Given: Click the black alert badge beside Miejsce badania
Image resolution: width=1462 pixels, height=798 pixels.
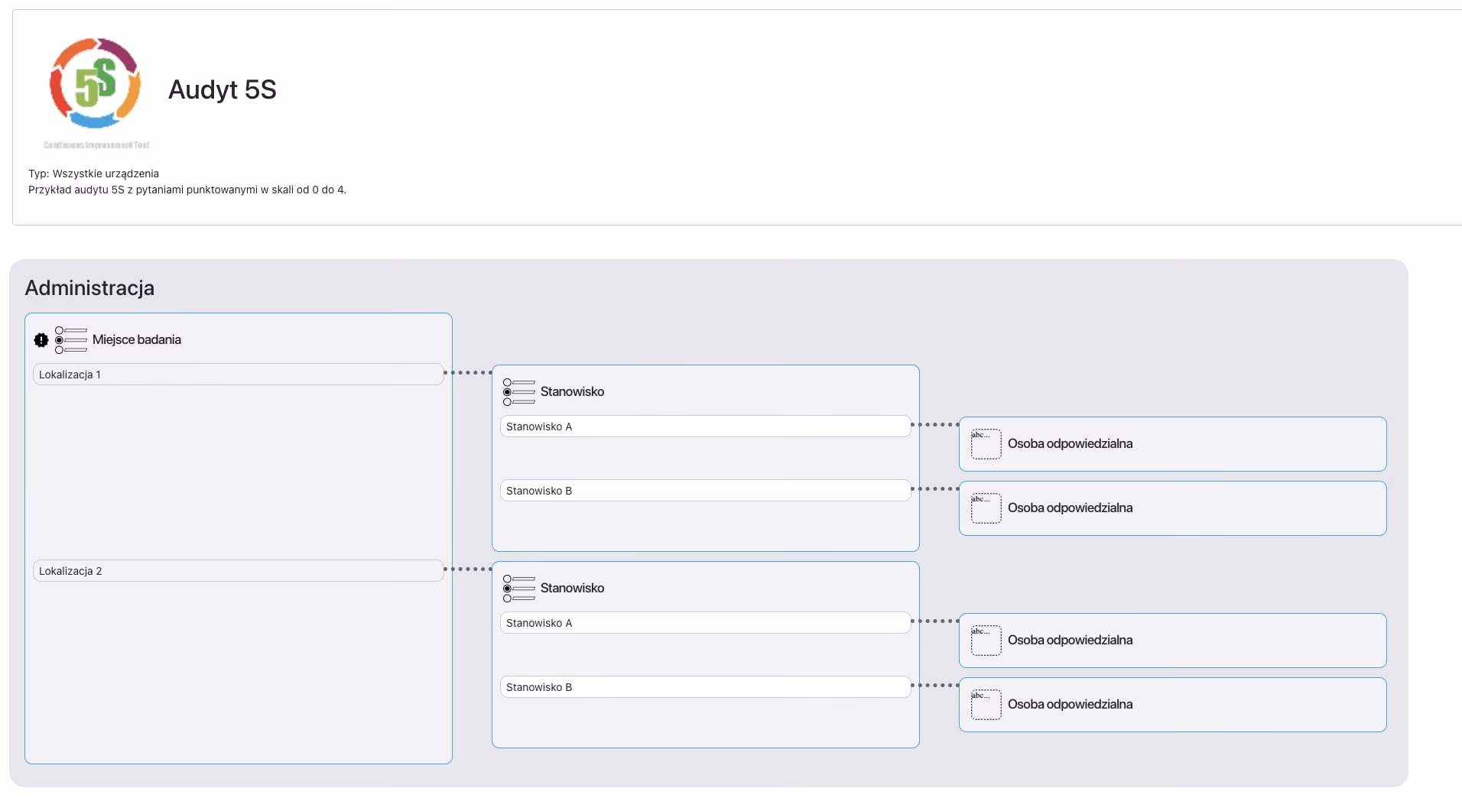Looking at the screenshot, I should (x=41, y=340).
